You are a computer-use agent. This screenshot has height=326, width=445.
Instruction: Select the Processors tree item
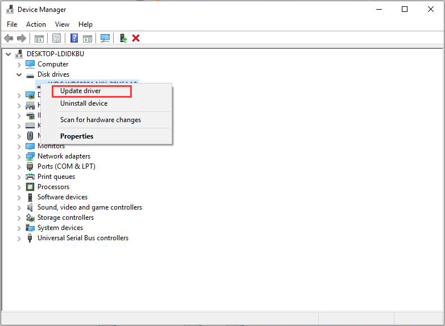click(53, 187)
